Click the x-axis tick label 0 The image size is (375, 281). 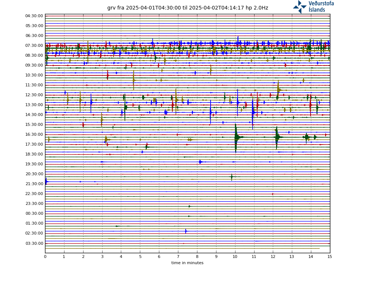click(45, 256)
